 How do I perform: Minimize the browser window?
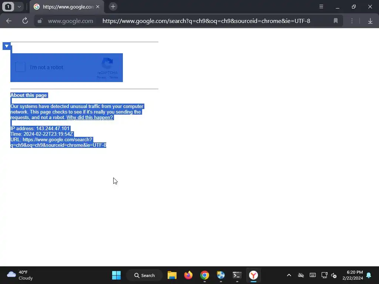[x=338, y=7]
